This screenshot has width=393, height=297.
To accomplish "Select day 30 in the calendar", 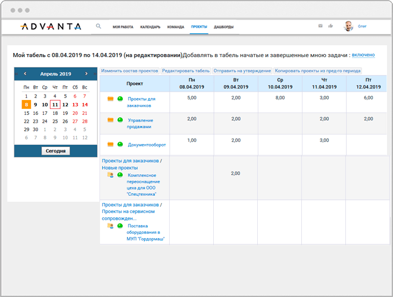I will click(x=36, y=130).
